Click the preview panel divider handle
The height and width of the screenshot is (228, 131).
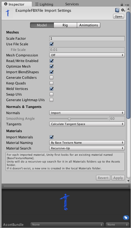pos(66,186)
